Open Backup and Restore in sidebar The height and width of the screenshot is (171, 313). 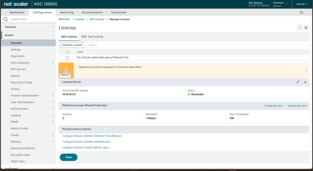click(x=23, y=148)
